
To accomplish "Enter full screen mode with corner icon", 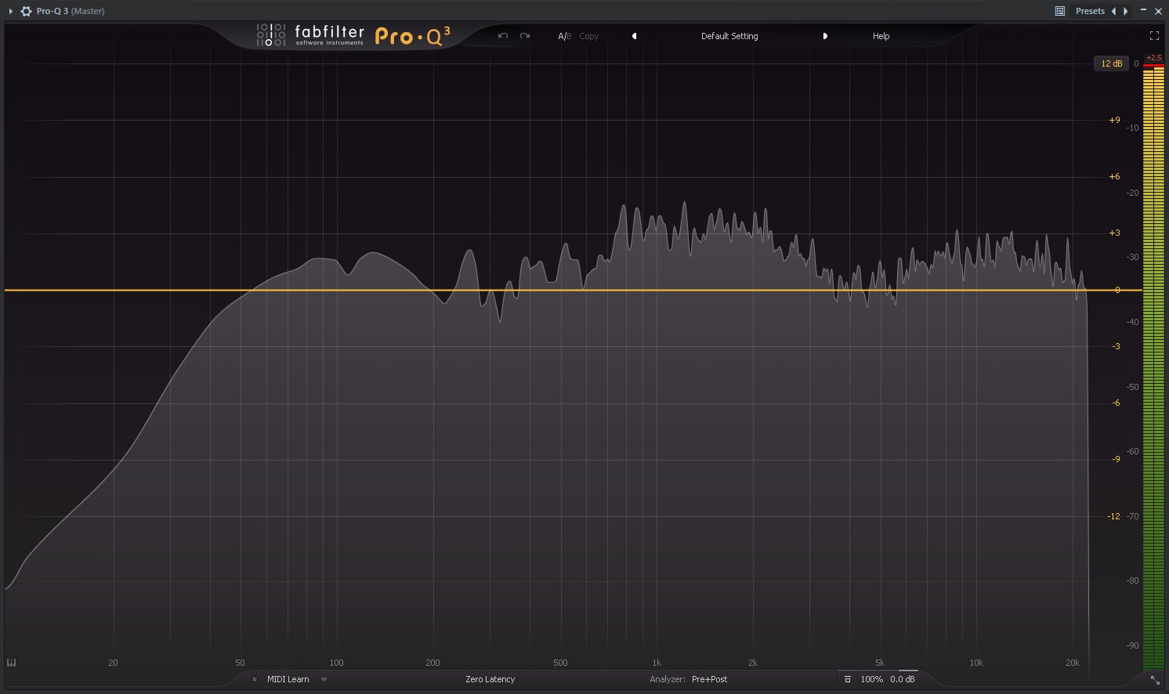I will pyautogui.click(x=1154, y=36).
